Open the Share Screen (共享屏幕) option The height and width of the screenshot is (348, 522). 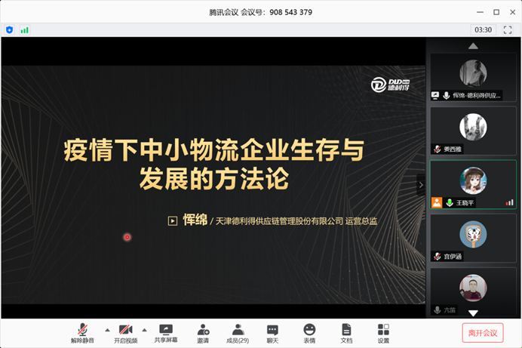tap(166, 333)
